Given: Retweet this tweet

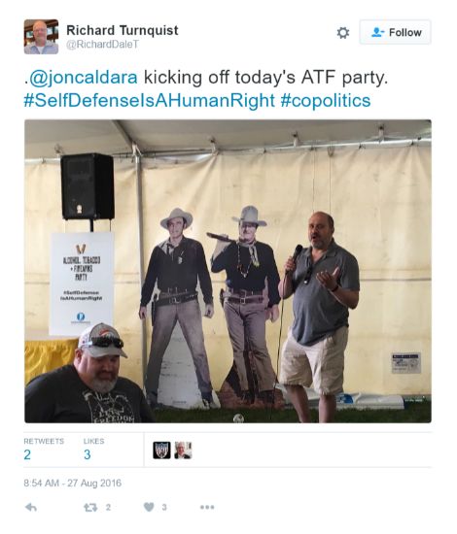Looking at the screenshot, I should point(90,508).
